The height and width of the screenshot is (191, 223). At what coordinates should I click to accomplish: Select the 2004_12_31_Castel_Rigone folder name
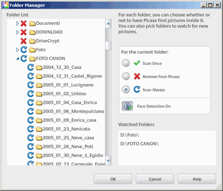[x=72, y=76]
